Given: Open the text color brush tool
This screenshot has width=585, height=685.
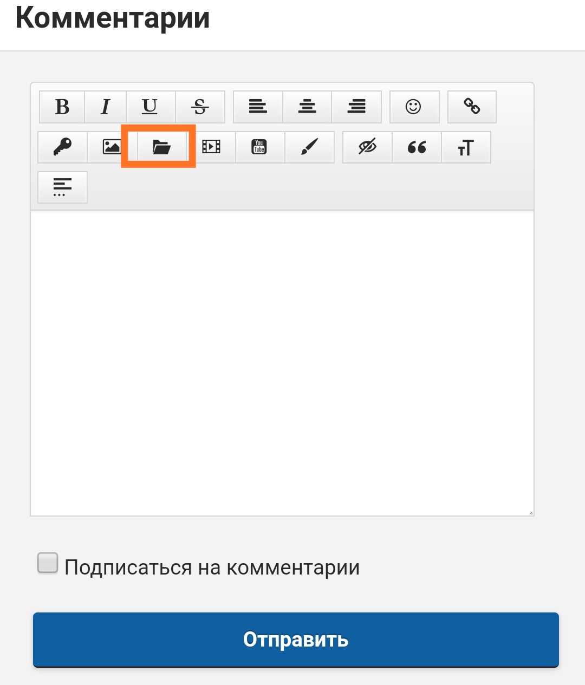Looking at the screenshot, I should [309, 147].
